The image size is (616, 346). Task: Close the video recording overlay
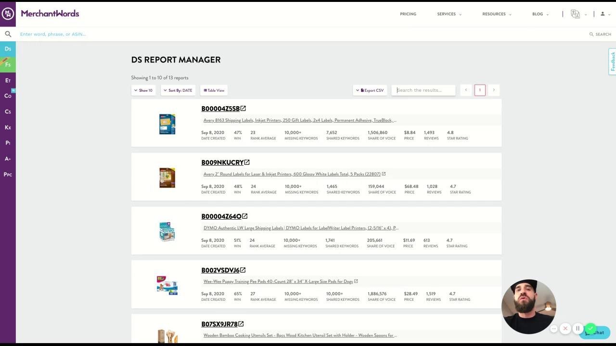pos(565,328)
